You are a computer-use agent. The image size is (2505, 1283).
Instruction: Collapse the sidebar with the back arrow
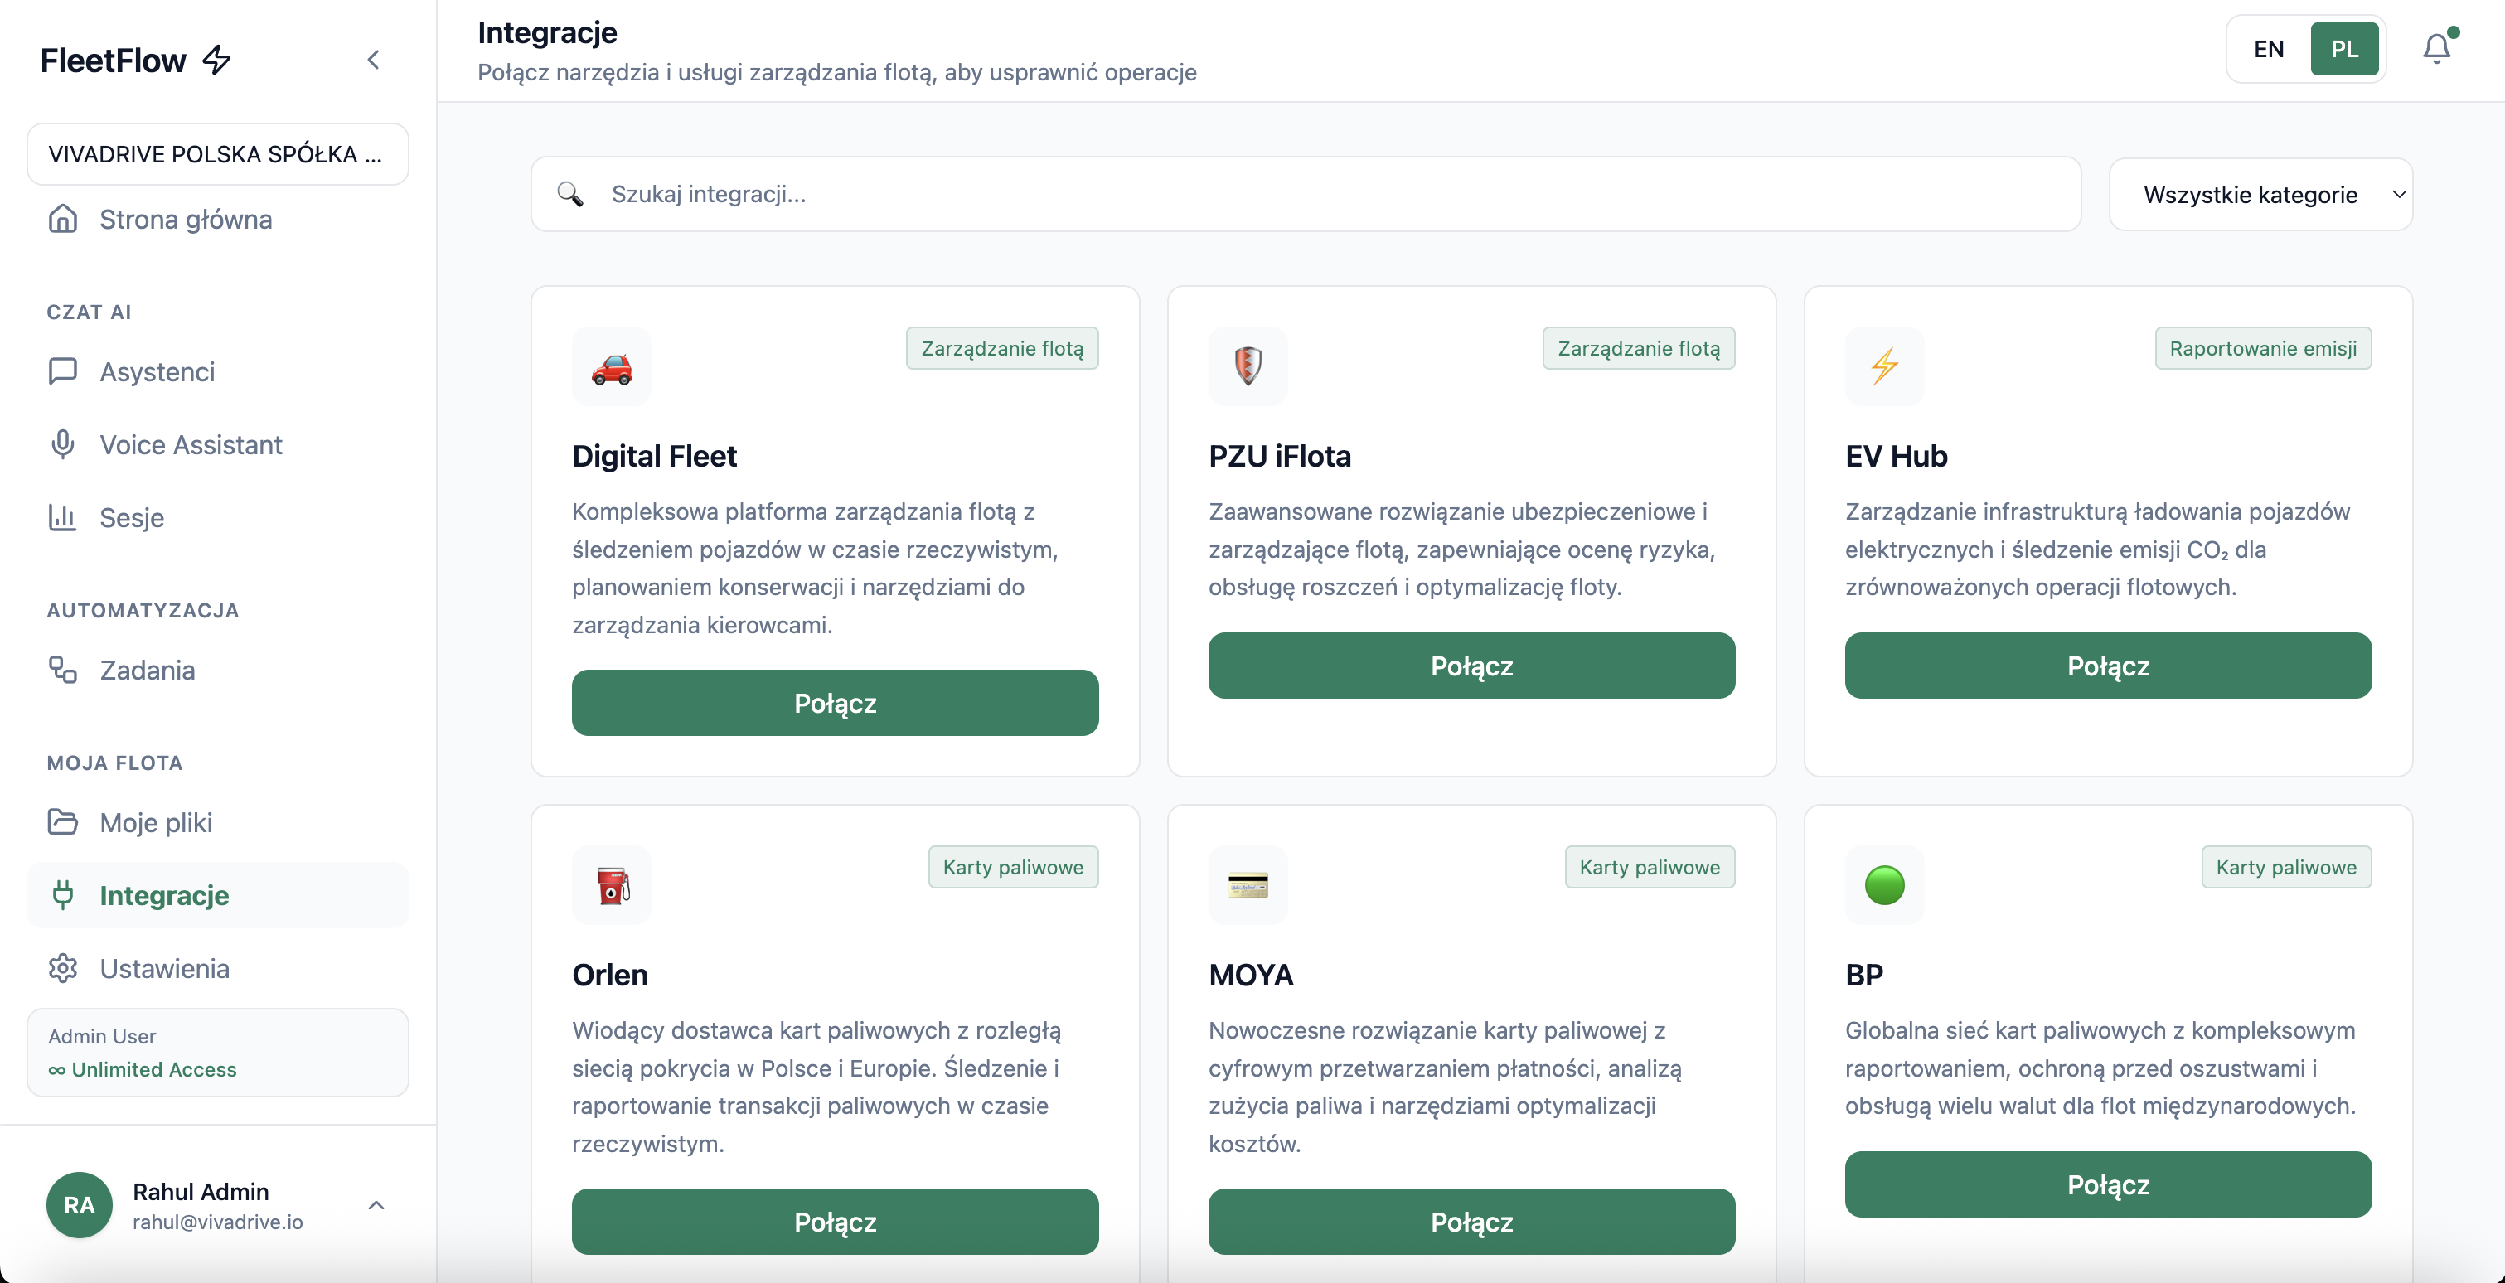[373, 60]
